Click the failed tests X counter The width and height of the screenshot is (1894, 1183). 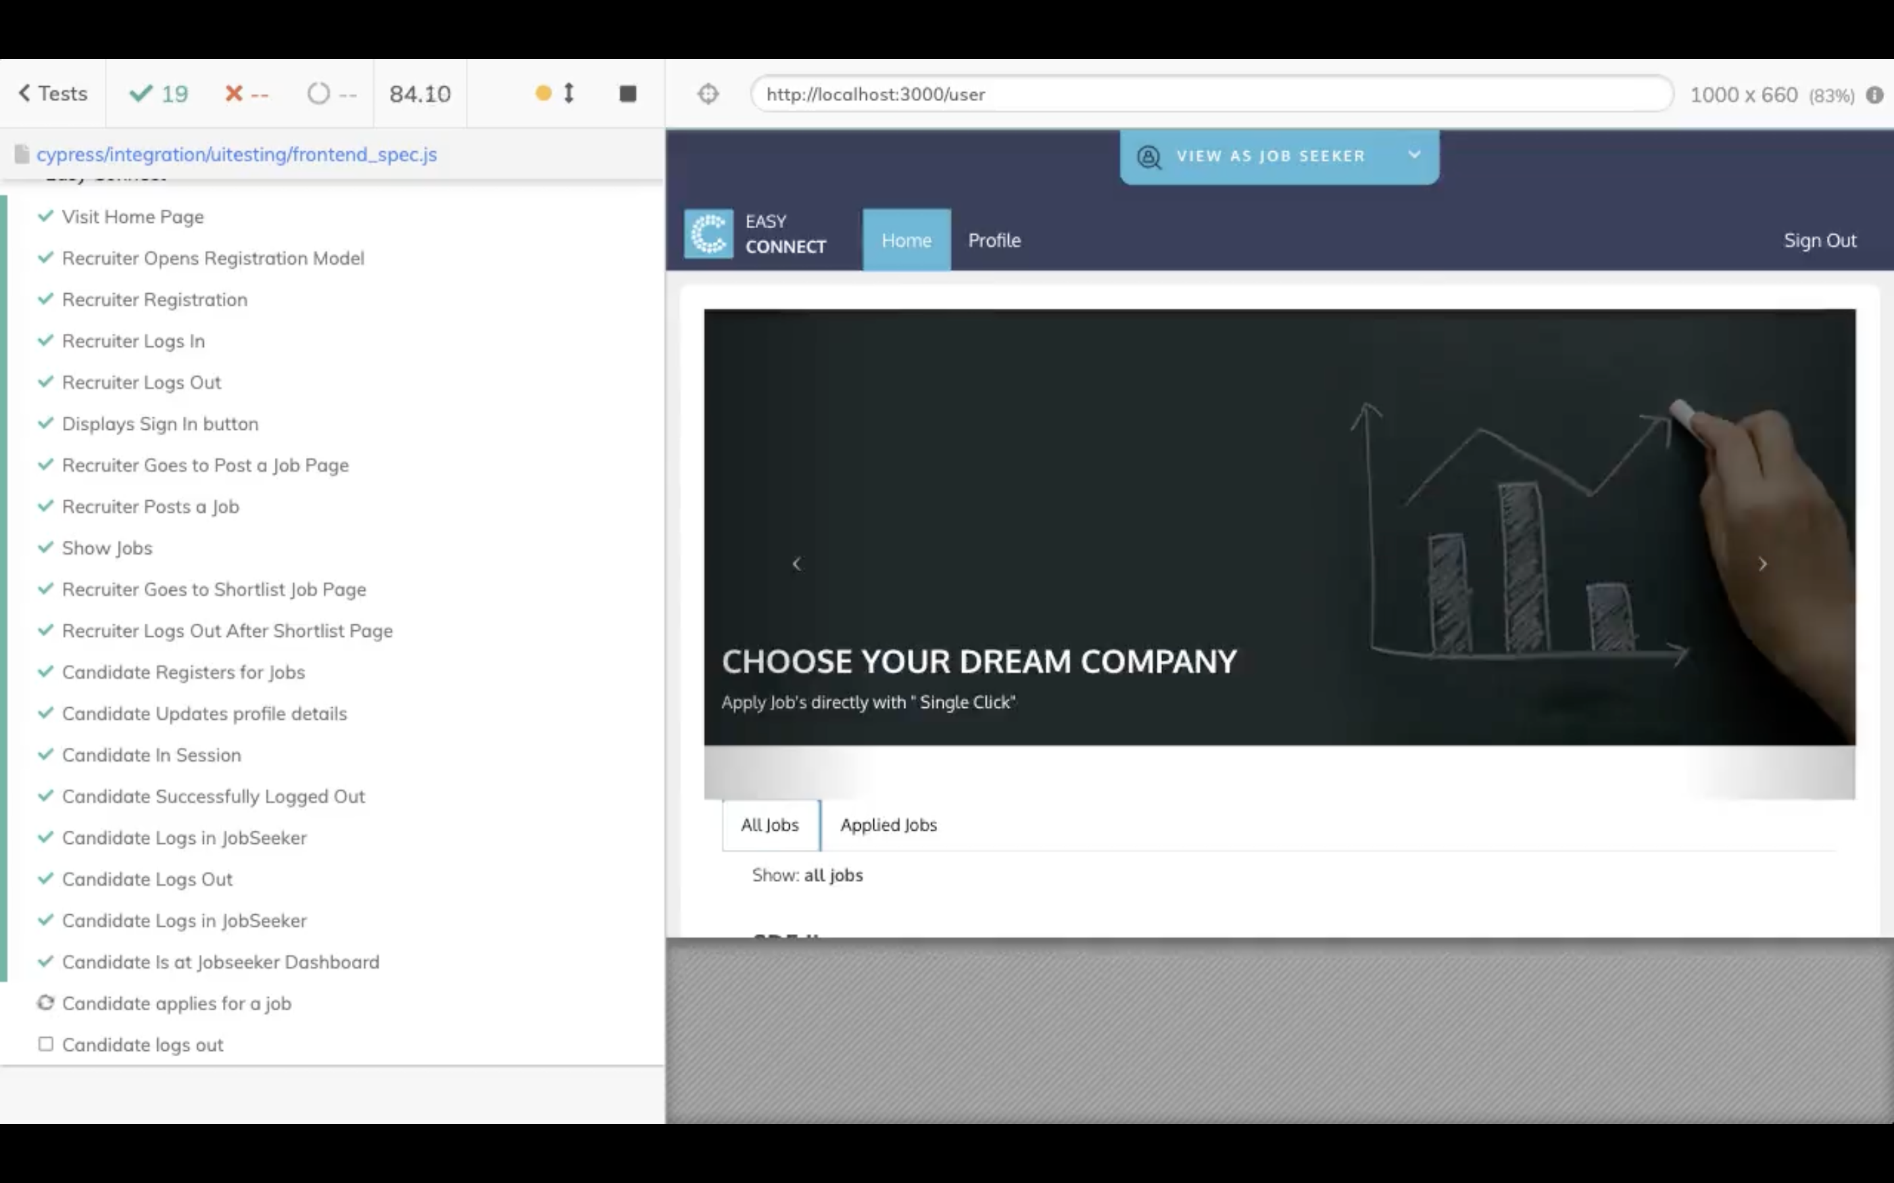point(247,94)
